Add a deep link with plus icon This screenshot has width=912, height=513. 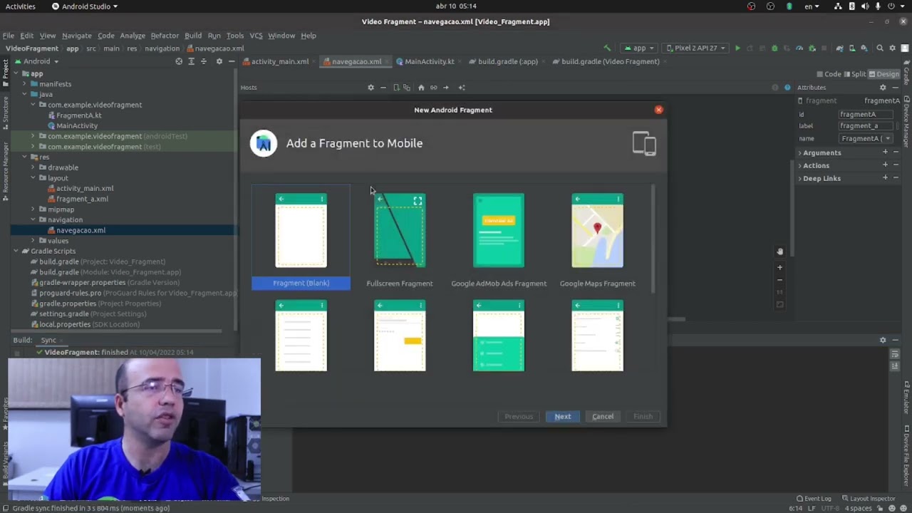click(x=886, y=178)
